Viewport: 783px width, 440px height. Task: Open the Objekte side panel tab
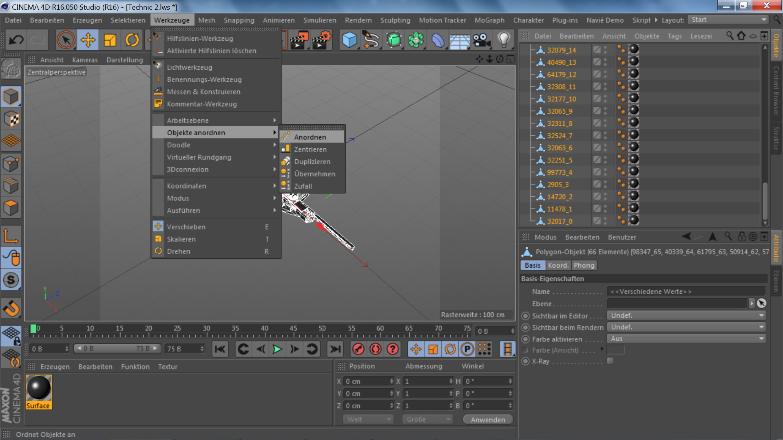(x=776, y=46)
